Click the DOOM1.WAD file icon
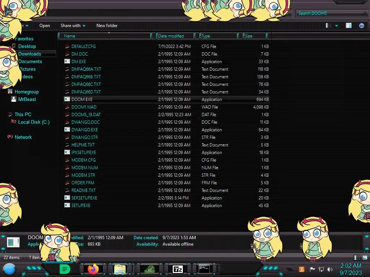The width and height of the screenshot is (370, 277). pyautogui.click(x=67, y=107)
